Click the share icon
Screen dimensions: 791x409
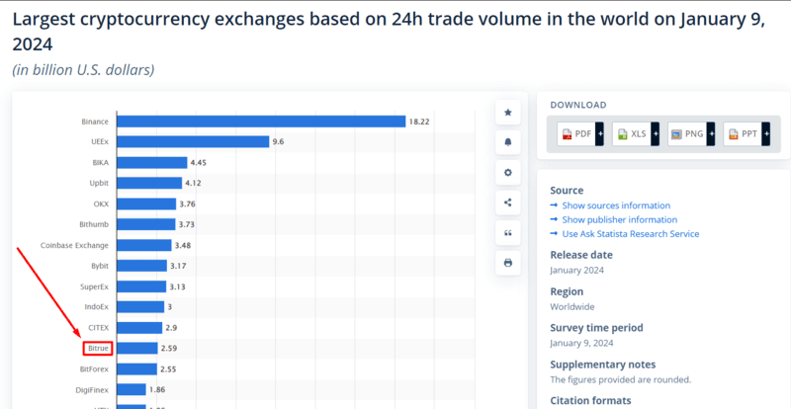508,203
